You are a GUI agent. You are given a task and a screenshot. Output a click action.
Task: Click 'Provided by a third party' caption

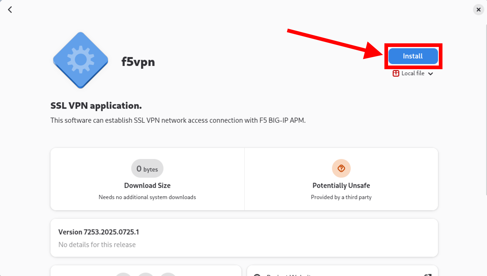pos(341,197)
